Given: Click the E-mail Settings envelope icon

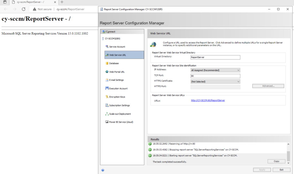Looking at the screenshot, I should point(107,80).
